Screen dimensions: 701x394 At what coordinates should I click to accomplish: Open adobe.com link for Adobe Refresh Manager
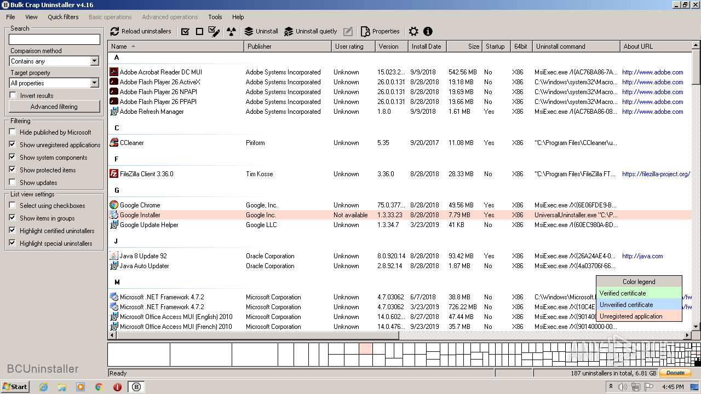pos(652,112)
